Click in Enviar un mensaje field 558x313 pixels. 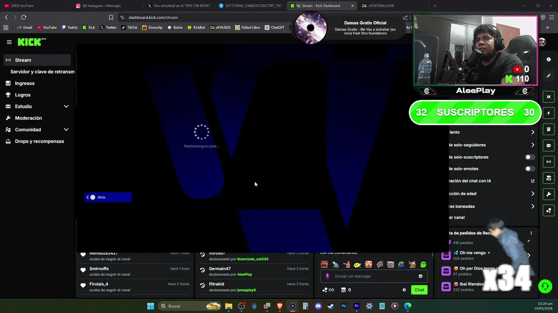(373, 276)
